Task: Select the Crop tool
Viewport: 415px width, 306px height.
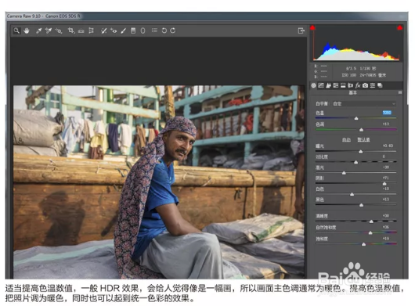Action: (x=71, y=31)
